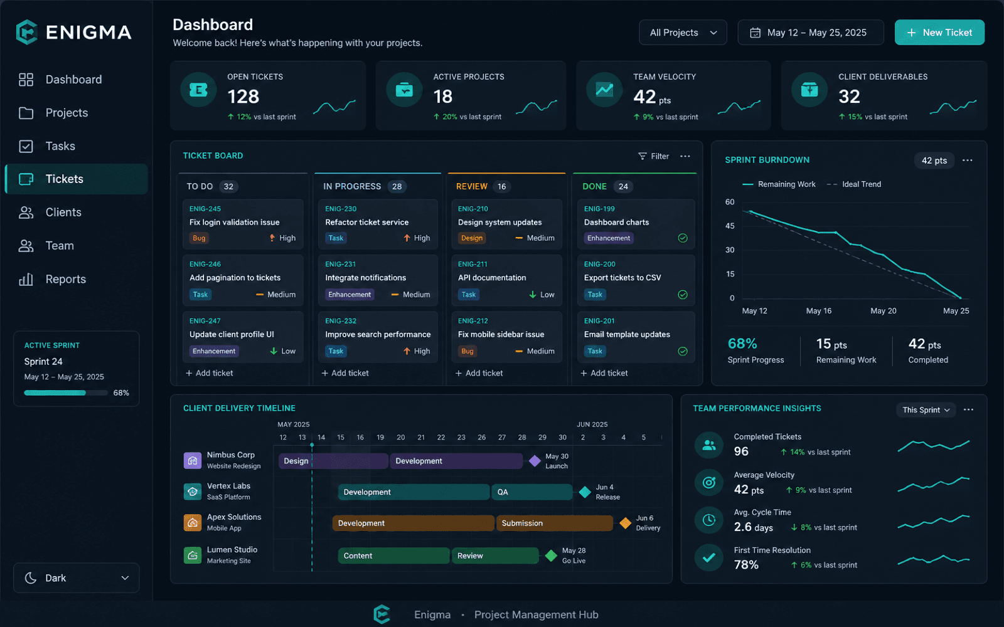Click the Enigma logo in the sidebar
The height and width of the screenshot is (627, 1004).
pyautogui.click(x=73, y=32)
